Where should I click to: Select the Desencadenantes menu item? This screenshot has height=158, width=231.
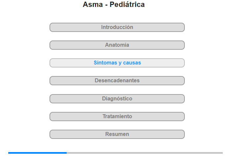pyautogui.click(x=117, y=81)
